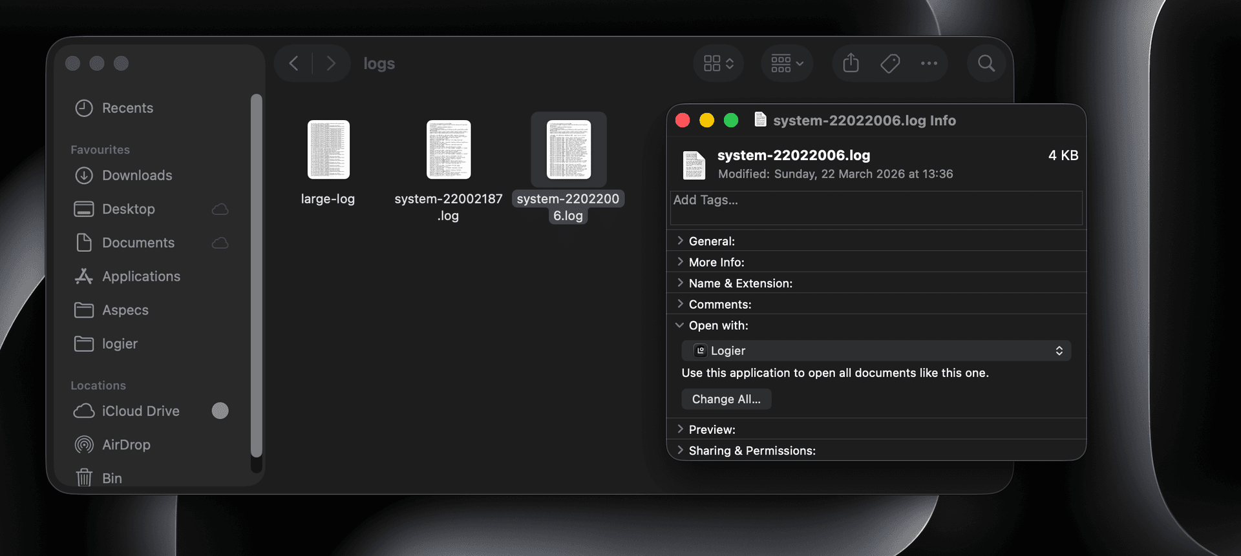
Task: Expand the General section
Action: click(x=680, y=241)
